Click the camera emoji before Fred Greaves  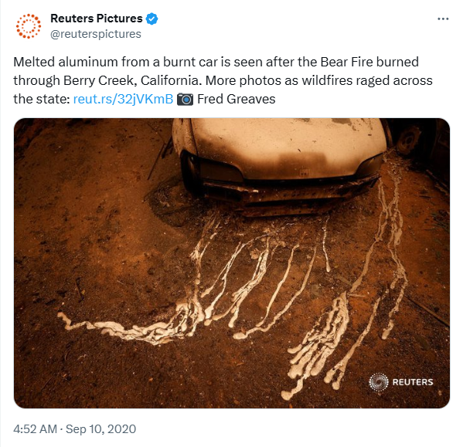pyautogui.click(x=186, y=100)
